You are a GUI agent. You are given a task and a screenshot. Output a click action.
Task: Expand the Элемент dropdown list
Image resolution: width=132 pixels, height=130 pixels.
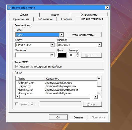tap(35, 55)
